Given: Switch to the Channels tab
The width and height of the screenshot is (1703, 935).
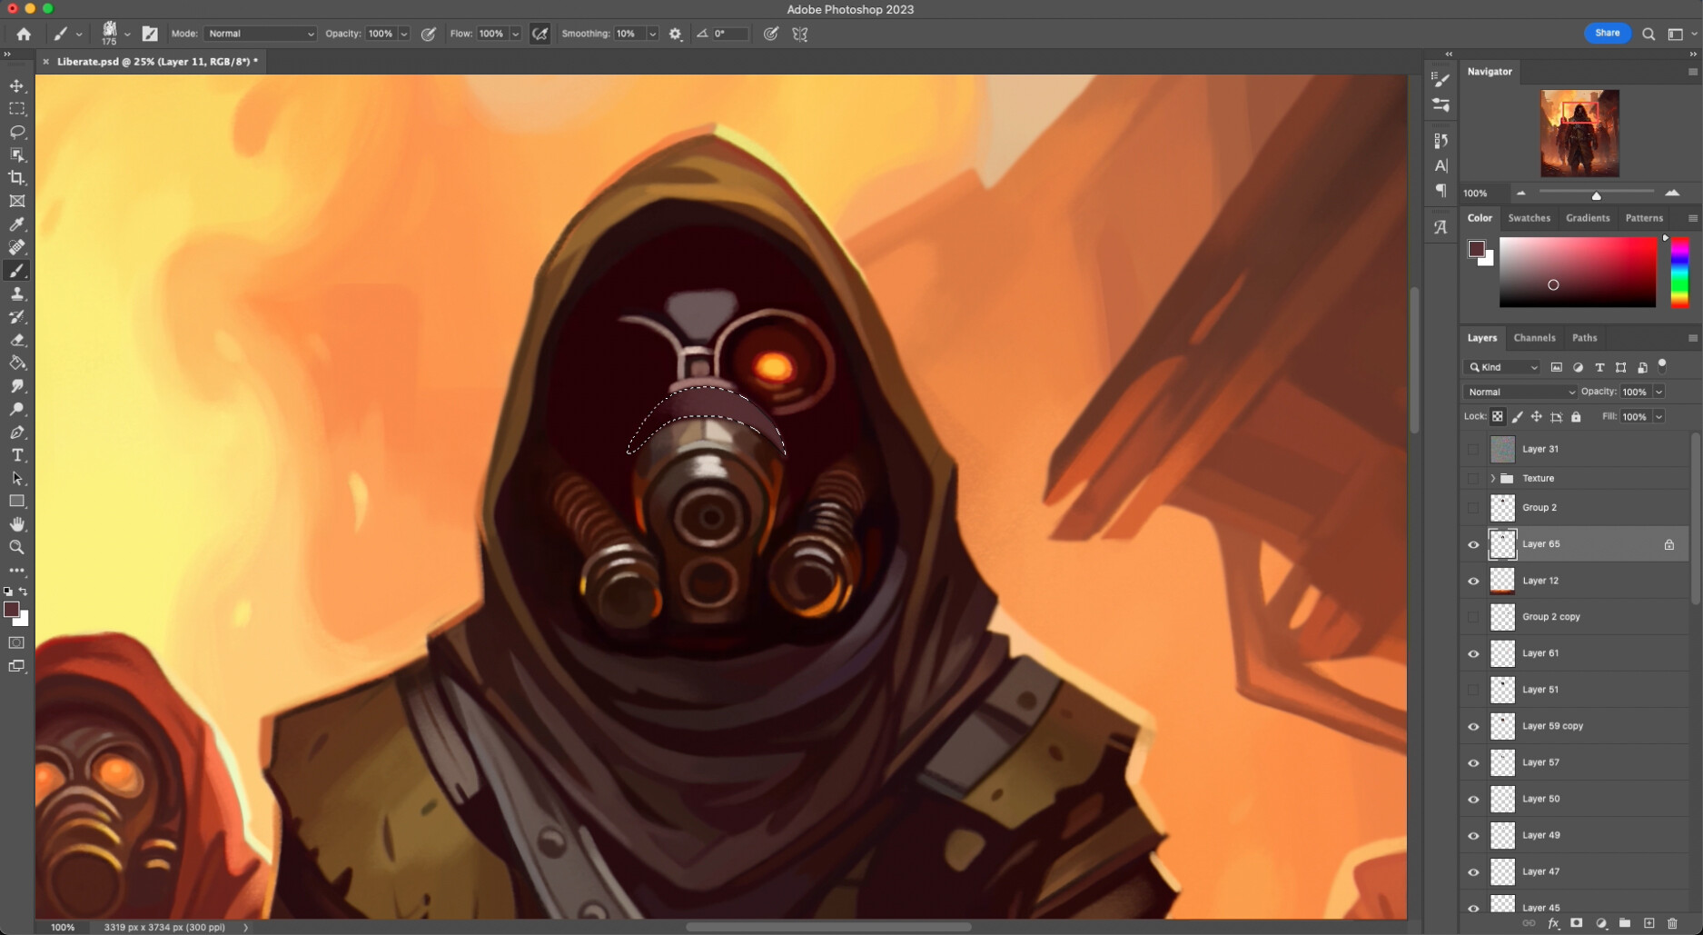Looking at the screenshot, I should [x=1534, y=338].
